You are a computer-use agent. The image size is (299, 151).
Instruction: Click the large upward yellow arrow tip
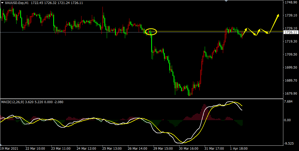tap(278, 15)
